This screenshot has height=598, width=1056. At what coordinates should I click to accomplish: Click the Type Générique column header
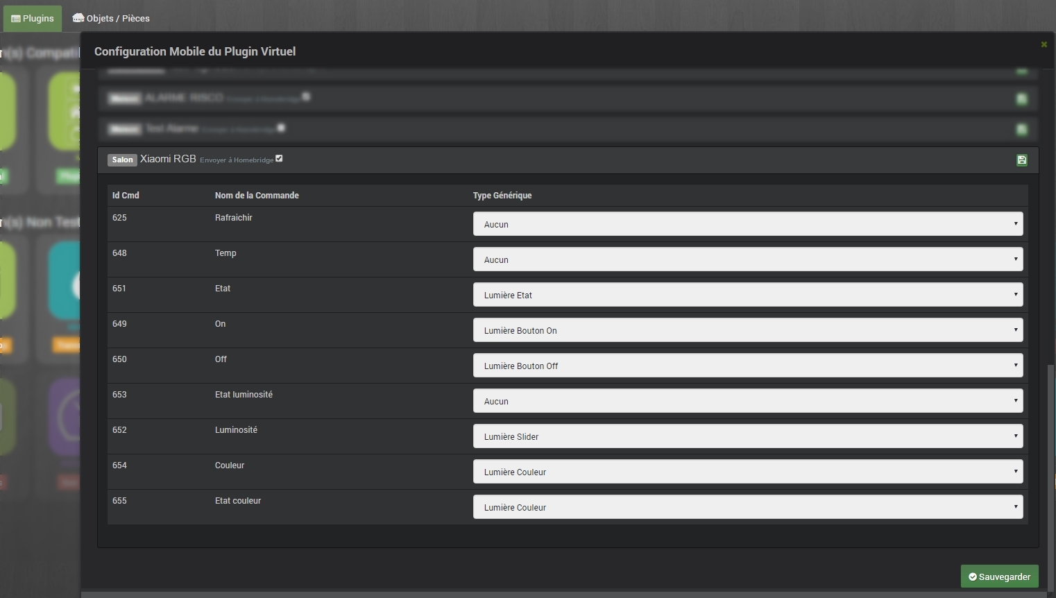pos(502,196)
